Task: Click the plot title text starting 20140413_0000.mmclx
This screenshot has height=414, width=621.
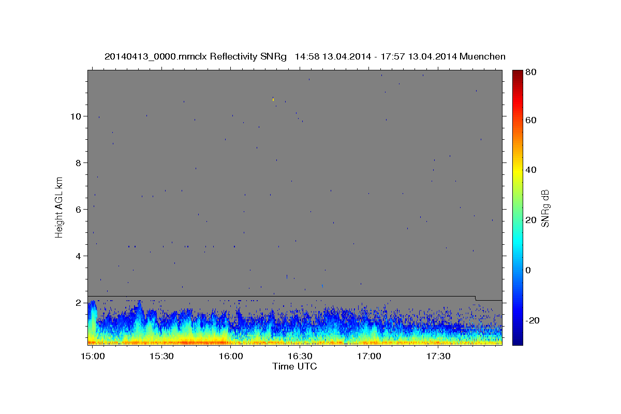Action: (305, 56)
